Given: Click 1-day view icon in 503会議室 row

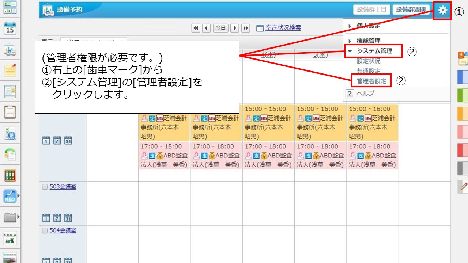Looking at the screenshot, I should (46, 218).
